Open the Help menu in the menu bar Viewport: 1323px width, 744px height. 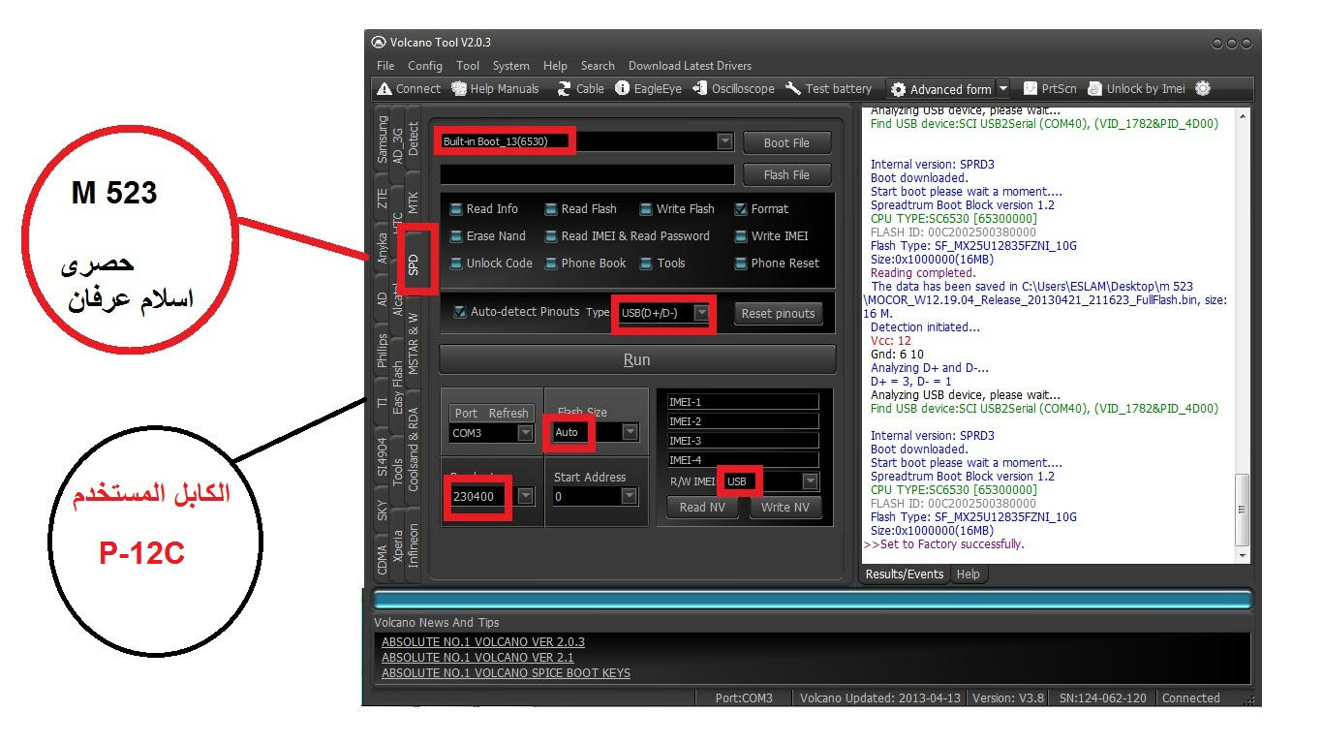(555, 66)
